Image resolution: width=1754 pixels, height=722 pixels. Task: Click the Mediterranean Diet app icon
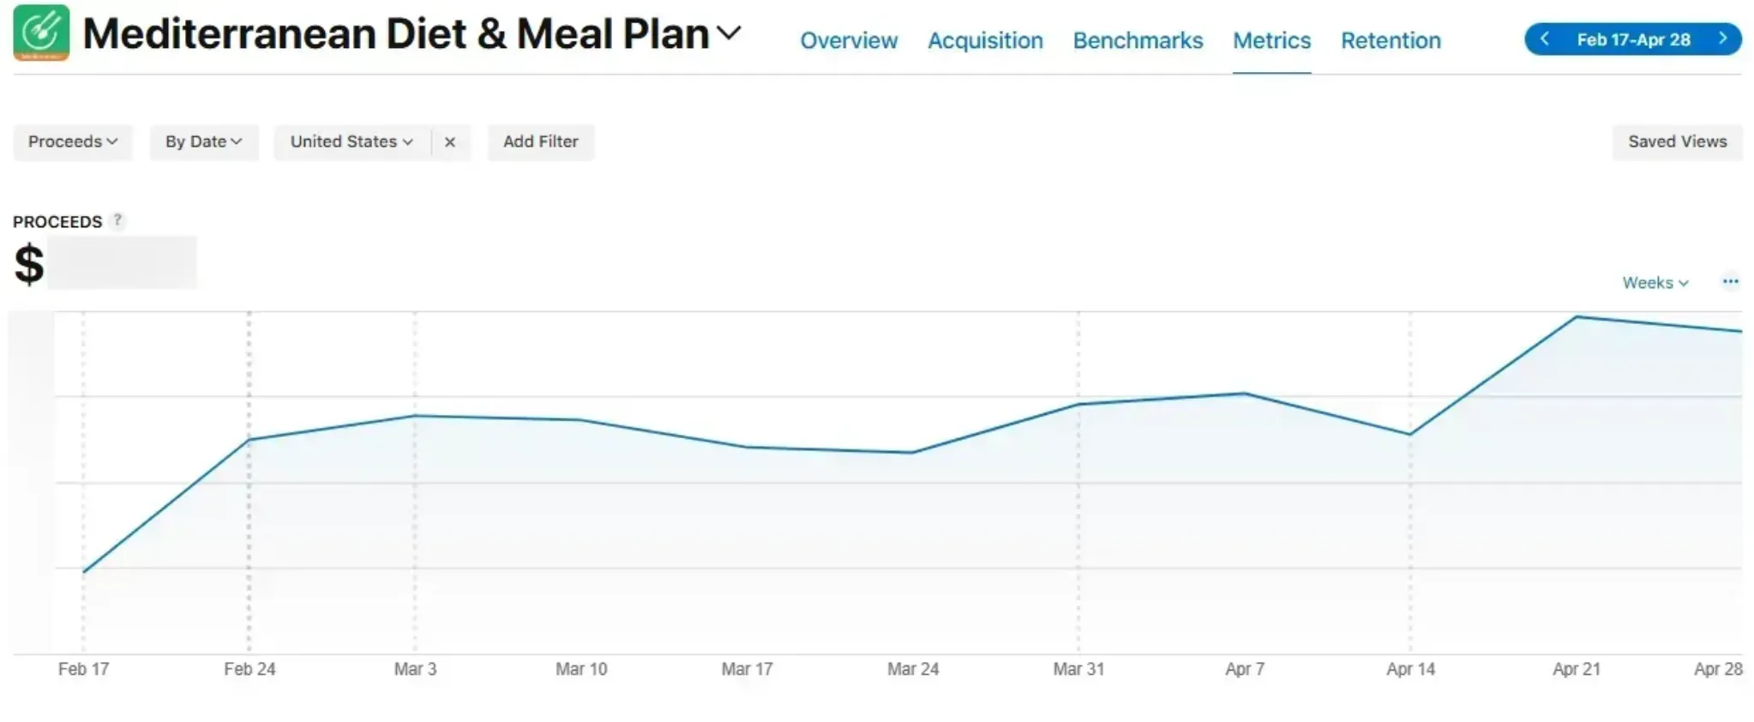[41, 33]
